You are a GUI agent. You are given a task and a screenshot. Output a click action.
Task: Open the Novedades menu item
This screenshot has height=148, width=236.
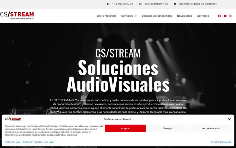[x=184, y=16]
